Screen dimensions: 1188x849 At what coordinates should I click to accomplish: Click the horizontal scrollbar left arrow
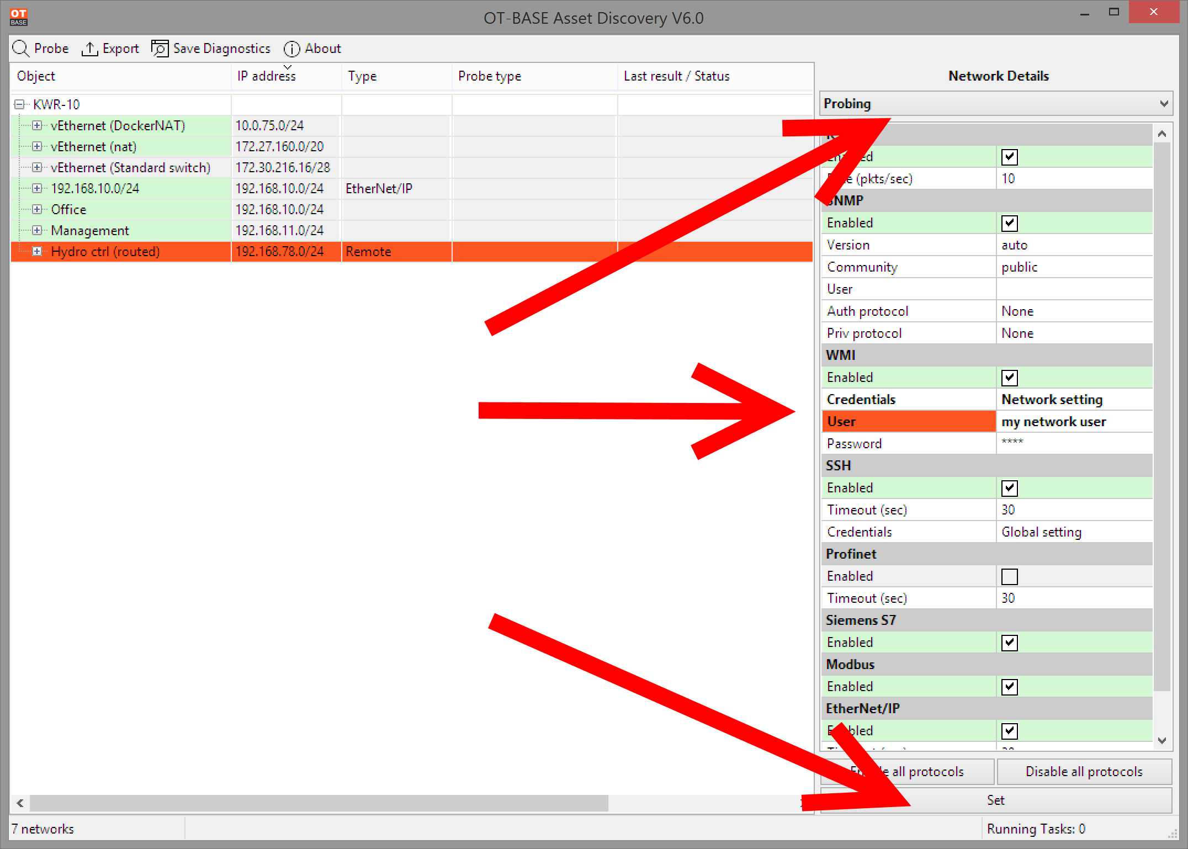[x=20, y=803]
